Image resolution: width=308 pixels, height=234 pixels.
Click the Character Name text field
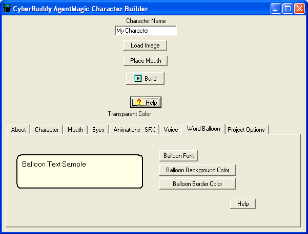(146, 31)
